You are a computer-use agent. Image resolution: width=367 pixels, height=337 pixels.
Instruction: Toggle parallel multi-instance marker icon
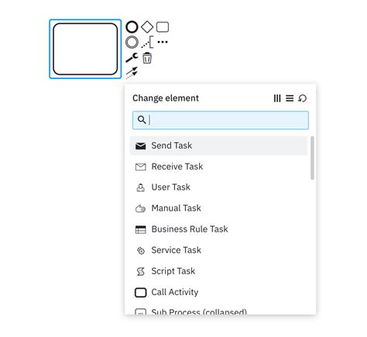[x=277, y=98]
